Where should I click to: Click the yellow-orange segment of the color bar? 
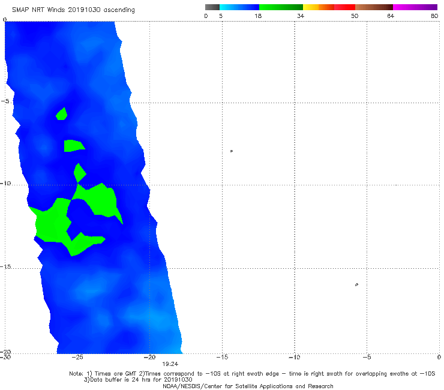(x=319, y=7)
